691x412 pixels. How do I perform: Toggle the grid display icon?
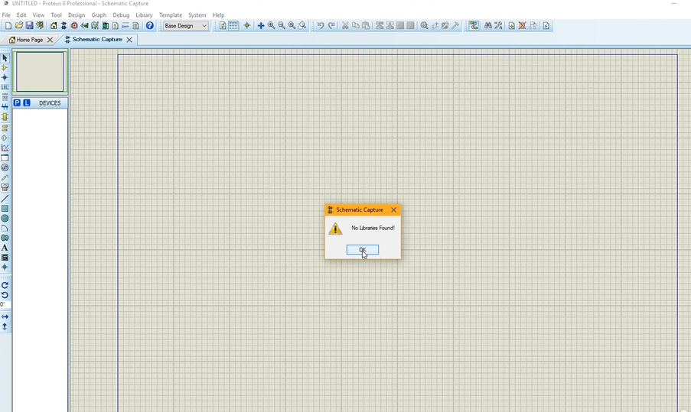tap(233, 25)
